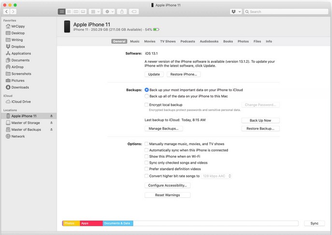Viewport: 332px width, 235px height.
Task: Switch to the Files tab
Action: (257, 41)
